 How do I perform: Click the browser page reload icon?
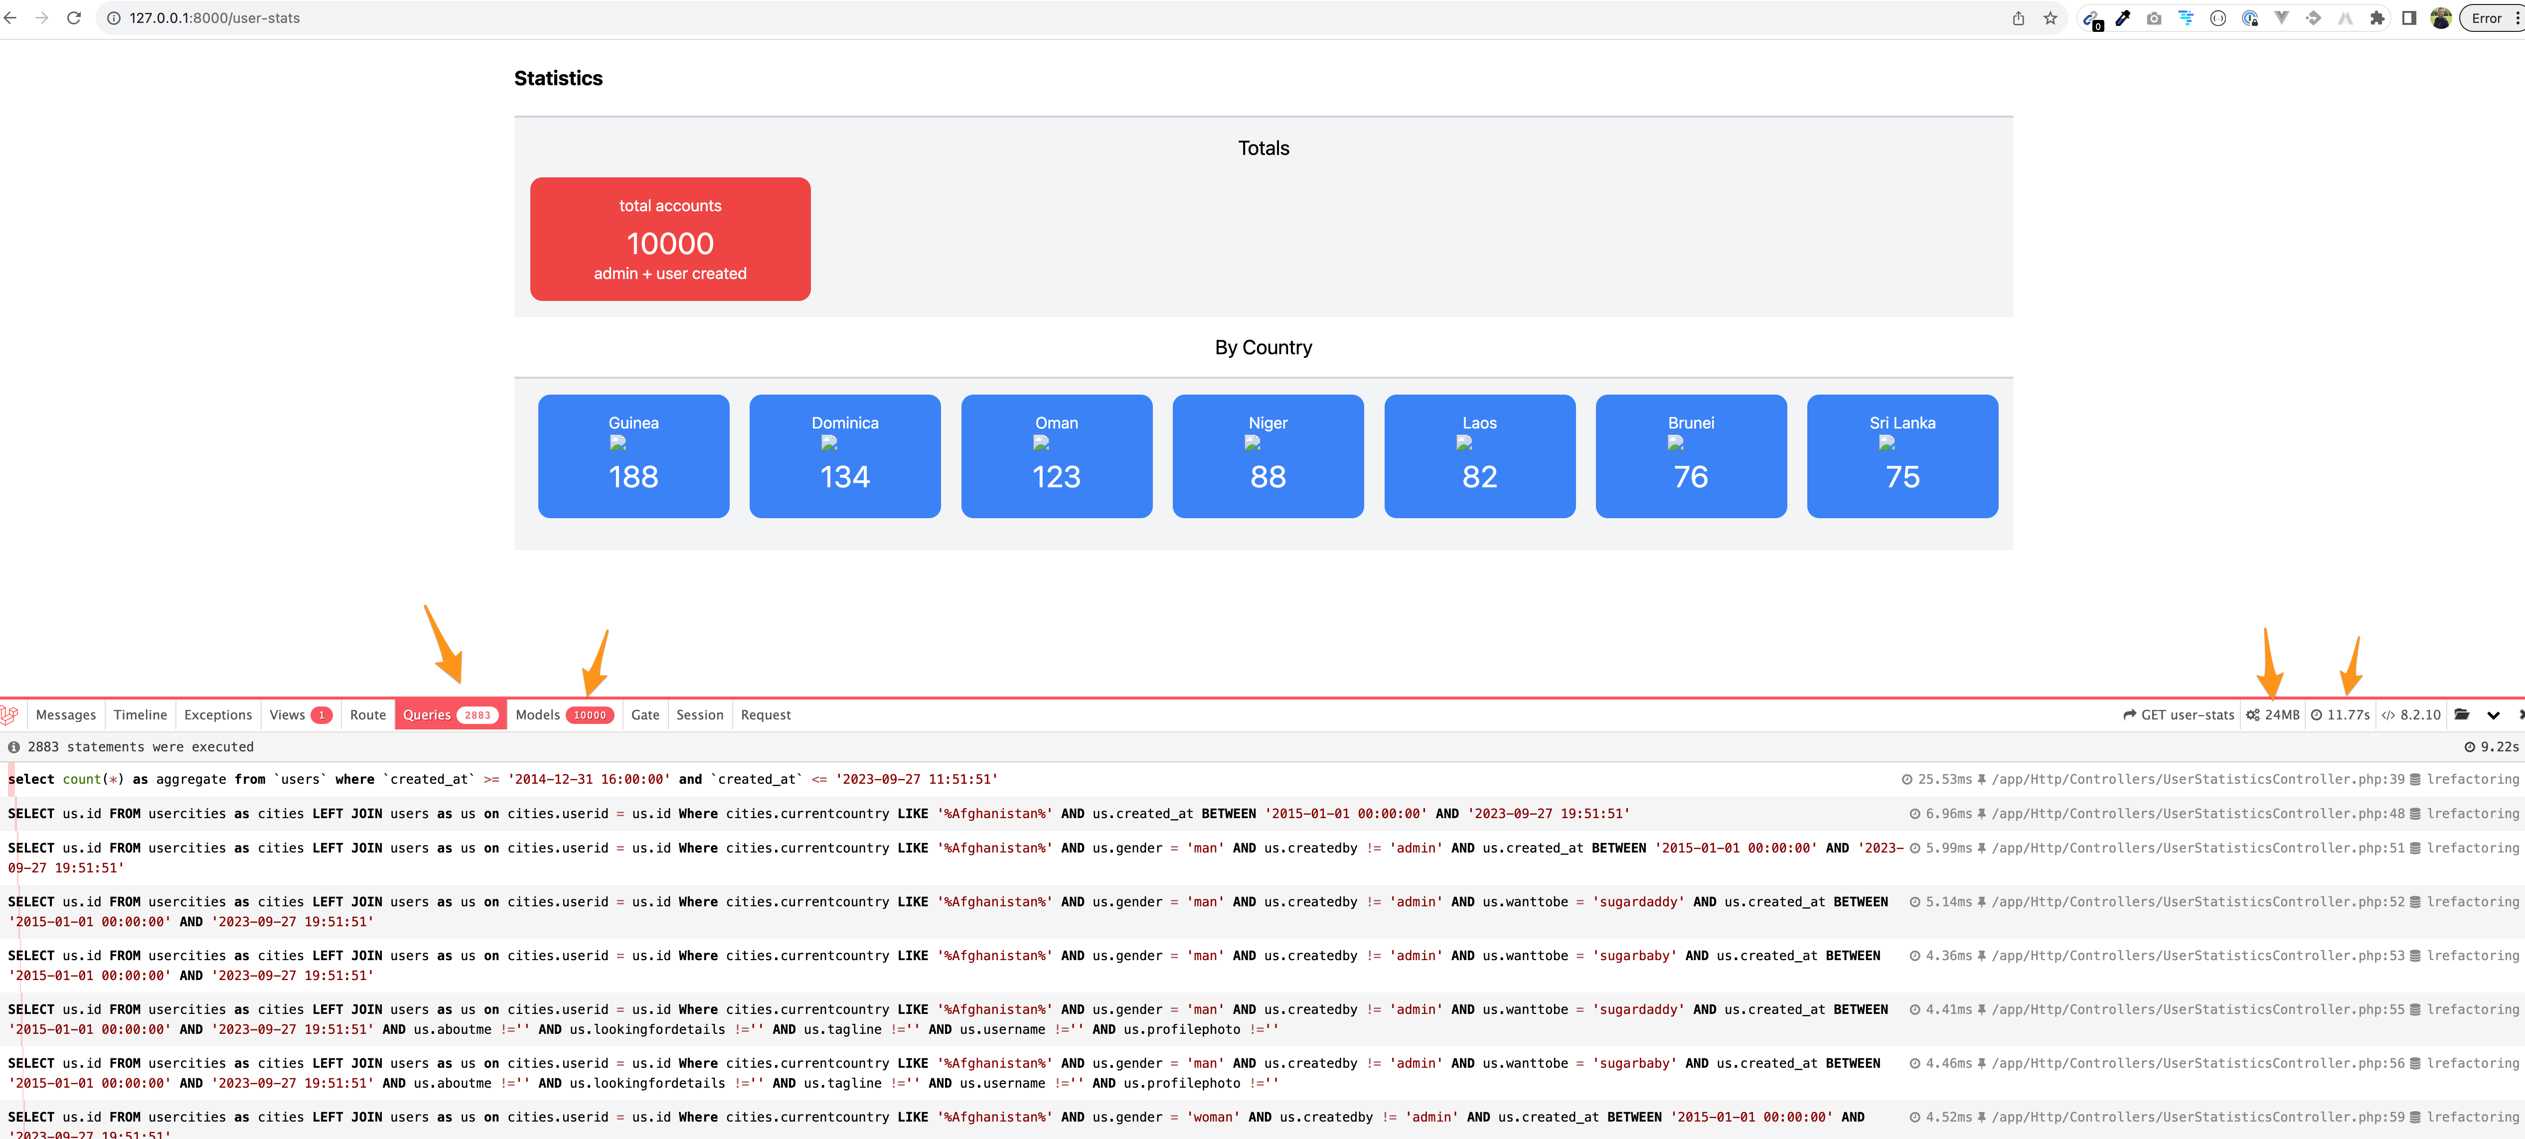[x=73, y=16]
